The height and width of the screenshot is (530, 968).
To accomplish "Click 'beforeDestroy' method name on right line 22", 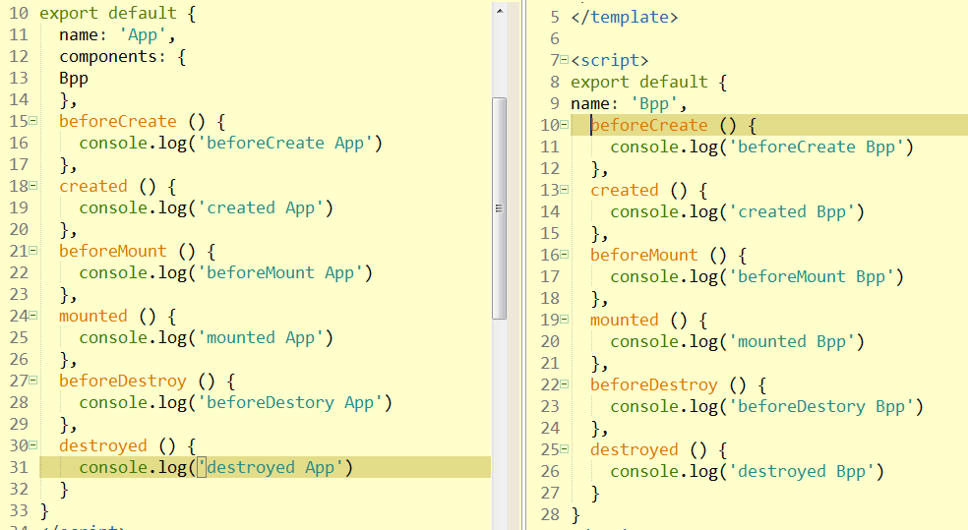I will pyautogui.click(x=654, y=384).
